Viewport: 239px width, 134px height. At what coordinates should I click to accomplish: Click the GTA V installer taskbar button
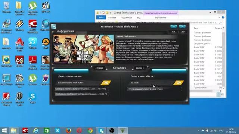pos(123,131)
